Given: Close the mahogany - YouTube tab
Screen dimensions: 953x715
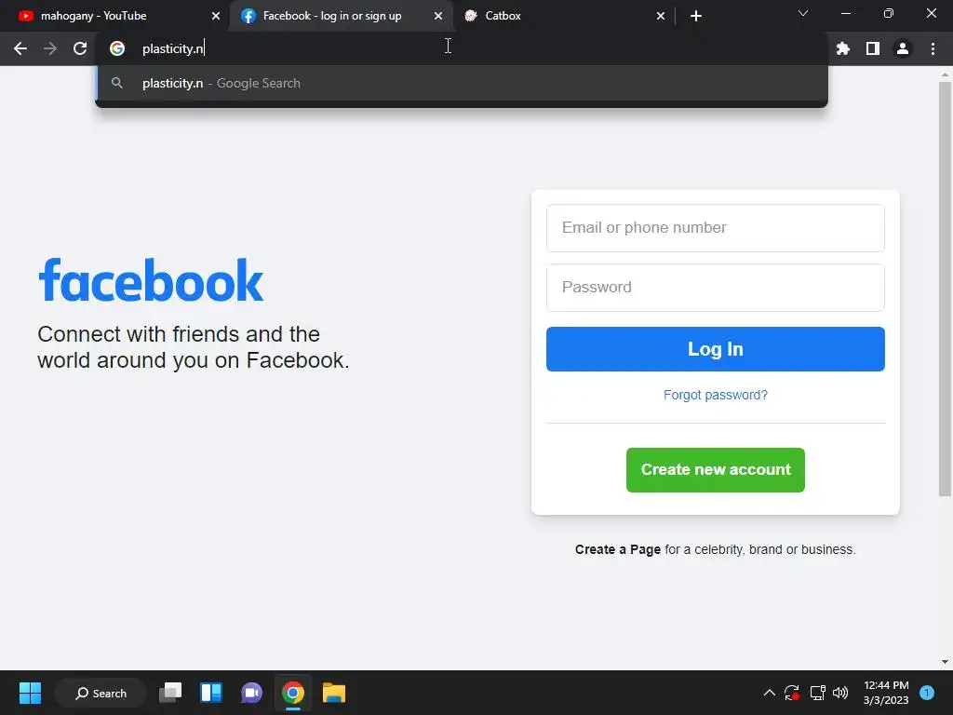Looking at the screenshot, I should (216, 16).
